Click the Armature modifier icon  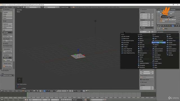coord(153,36)
